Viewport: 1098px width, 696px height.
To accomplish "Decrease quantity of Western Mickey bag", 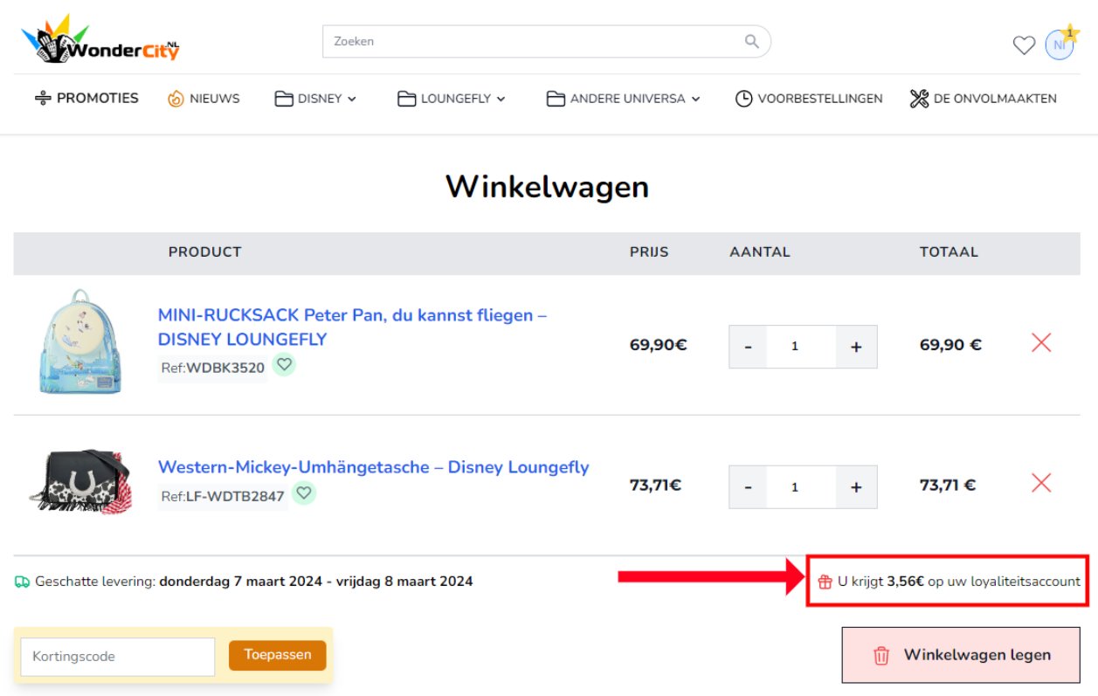I will point(749,487).
